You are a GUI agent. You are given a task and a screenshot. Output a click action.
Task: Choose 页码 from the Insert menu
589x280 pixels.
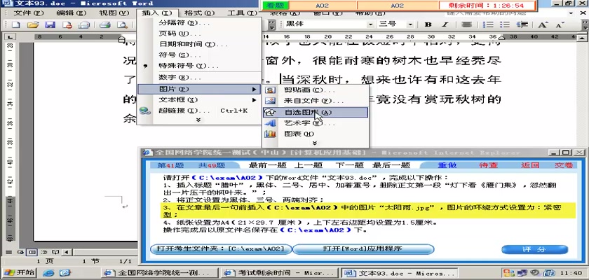click(198, 34)
